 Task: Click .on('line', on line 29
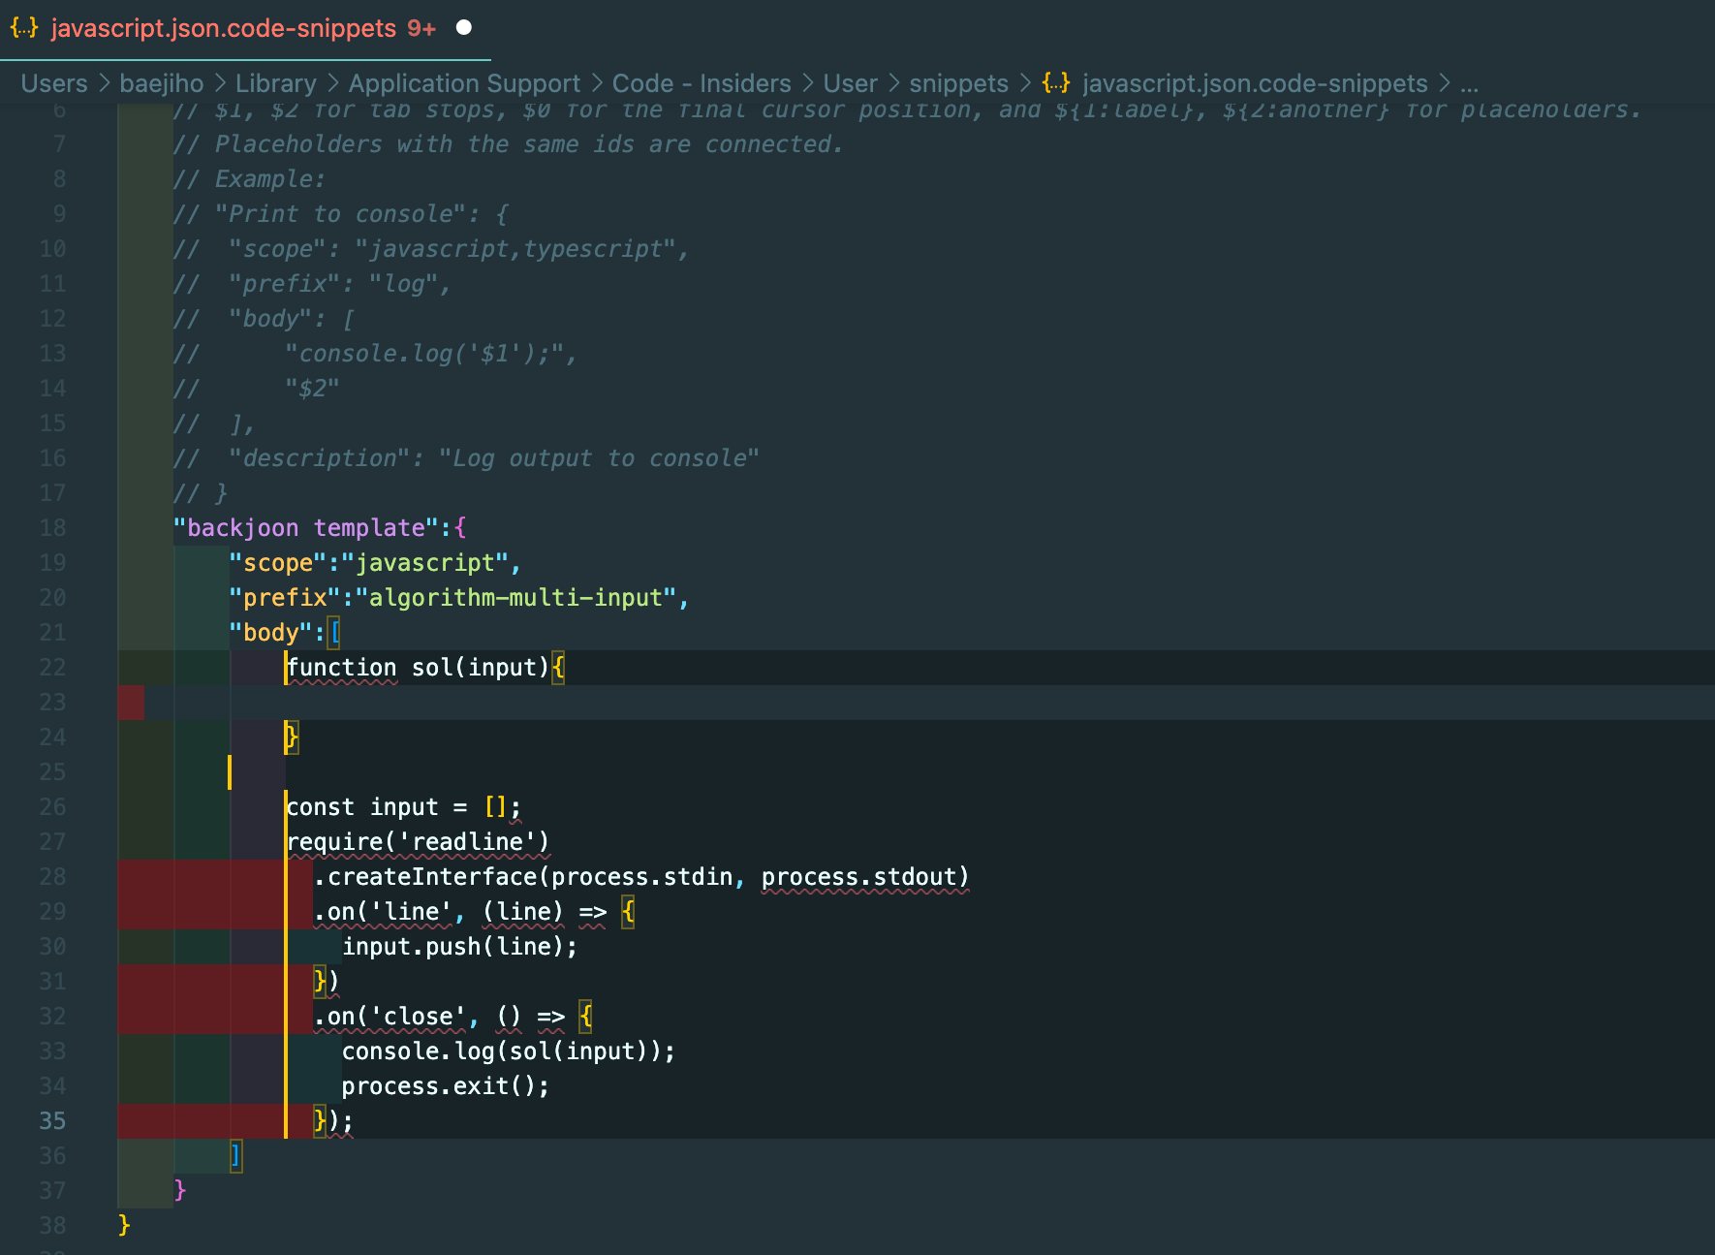click(390, 912)
